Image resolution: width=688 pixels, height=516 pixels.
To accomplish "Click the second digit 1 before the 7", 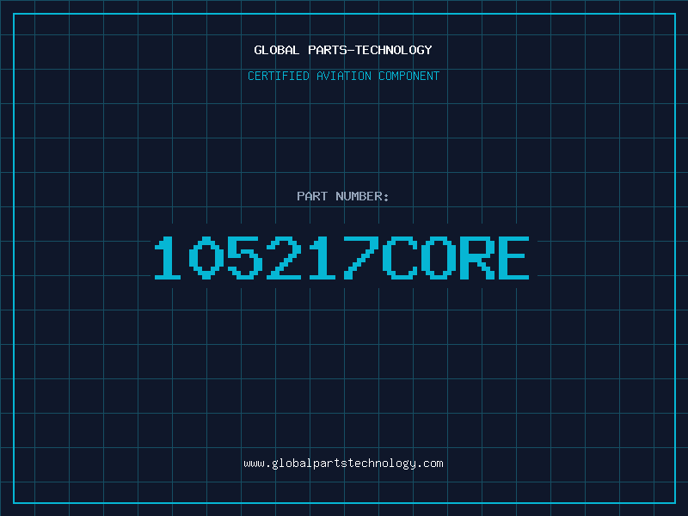I will tap(322, 258).
